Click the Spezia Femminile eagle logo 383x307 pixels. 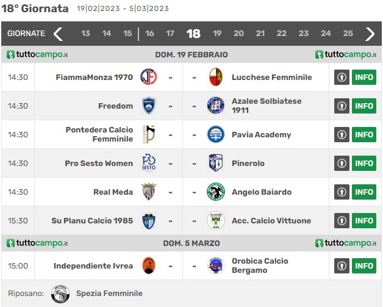[60, 294]
